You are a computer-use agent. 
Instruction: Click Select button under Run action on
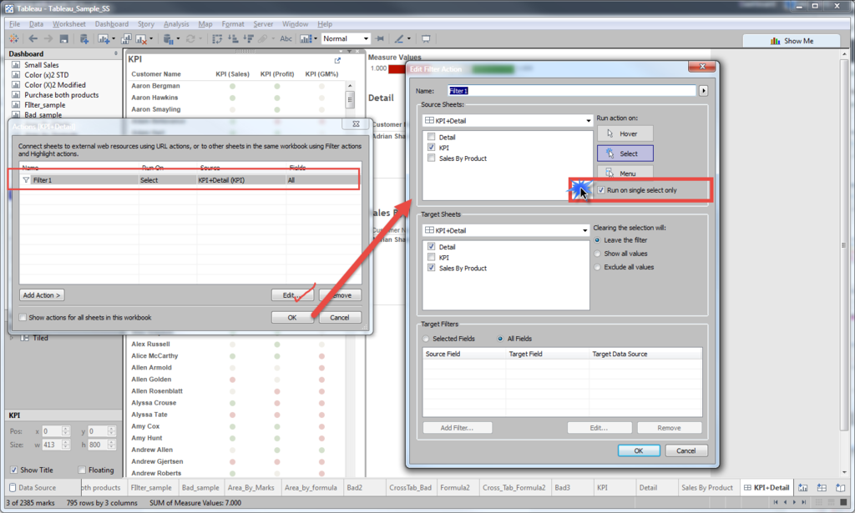tap(625, 153)
